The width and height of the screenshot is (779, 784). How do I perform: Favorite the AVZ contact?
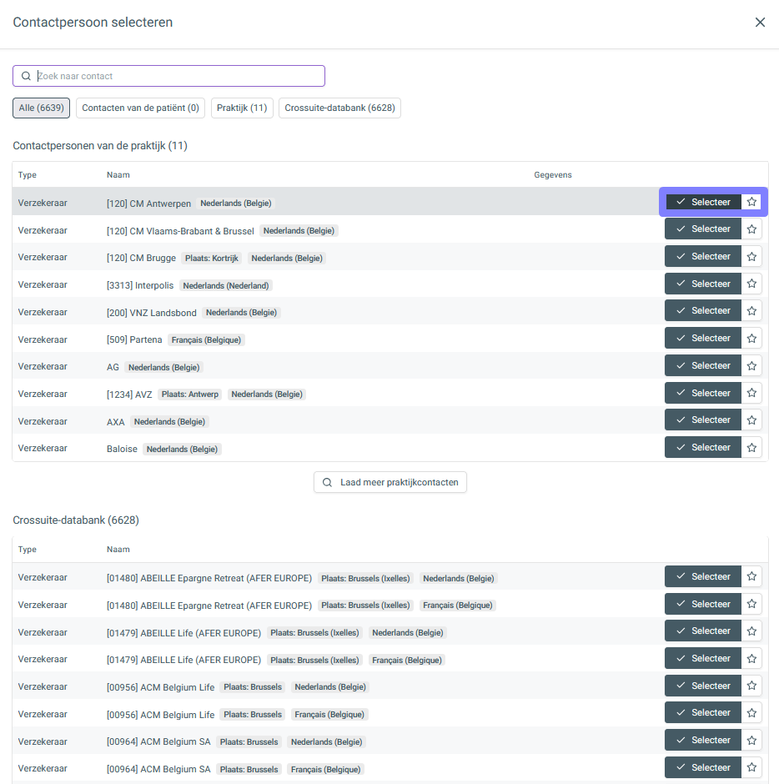click(x=751, y=393)
